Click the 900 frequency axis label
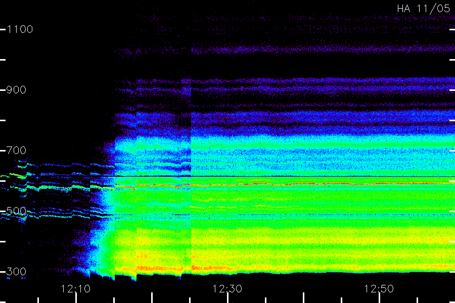The height and width of the screenshot is (303, 455). tap(16, 90)
